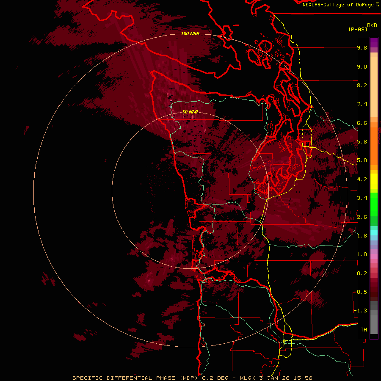The image size is (381, 381).
Task: Select the 4.2 scale value
Action: [362, 179]
